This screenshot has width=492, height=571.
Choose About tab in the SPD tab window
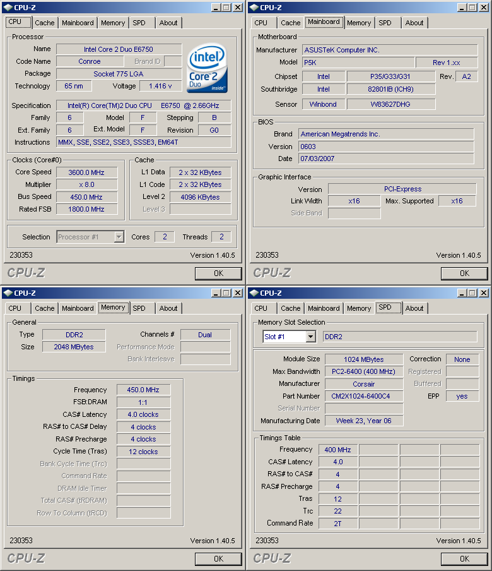414,308
